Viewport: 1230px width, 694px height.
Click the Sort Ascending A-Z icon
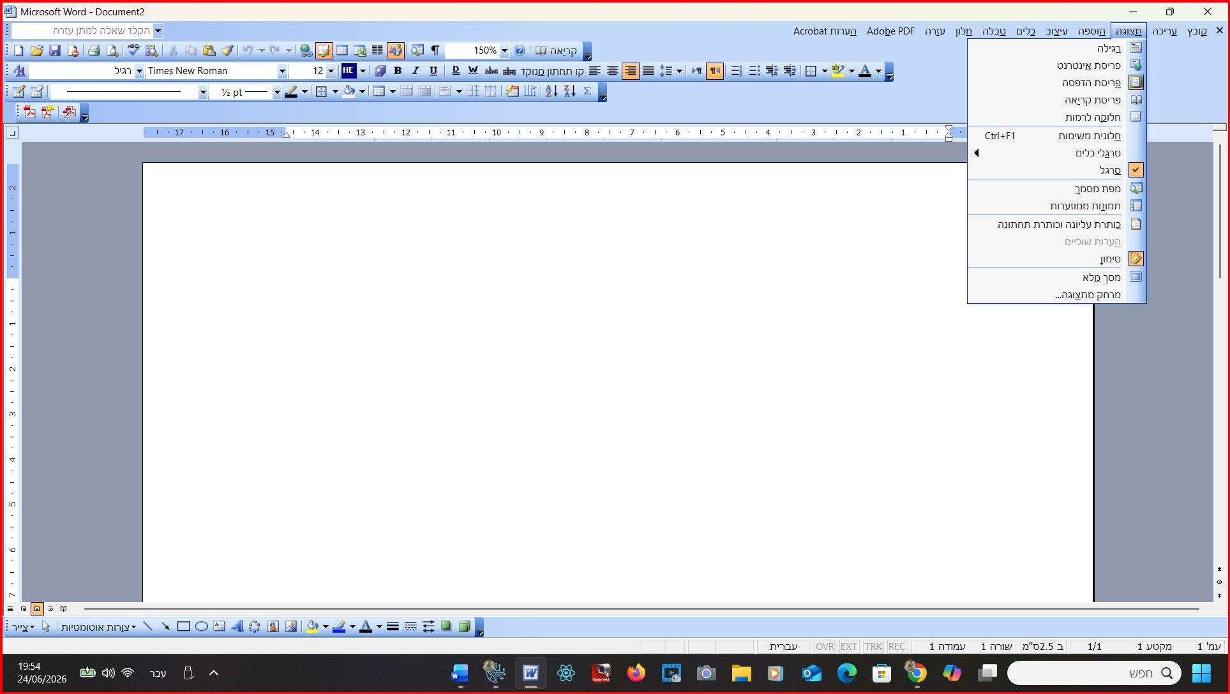click(551, 91)
